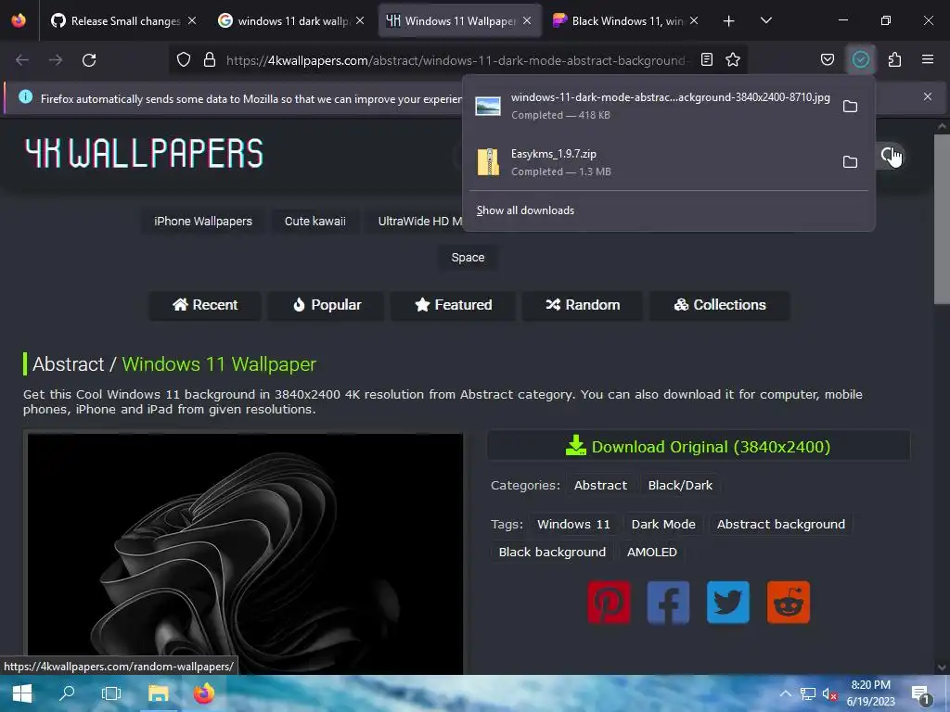Click the page vertical scrollbar thumb

(942, 219)
